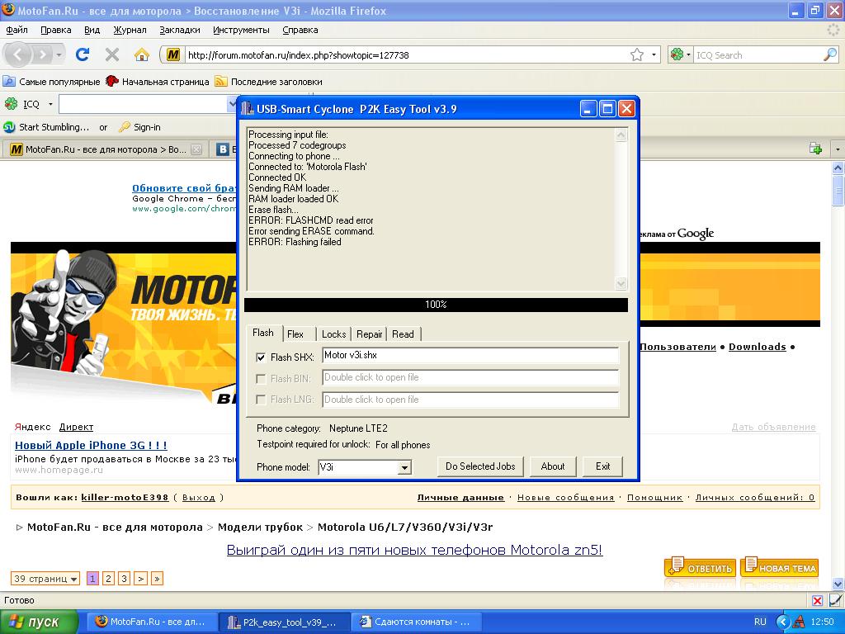Open the Последние заголовки feed bookmark

[x=268, y=82]
